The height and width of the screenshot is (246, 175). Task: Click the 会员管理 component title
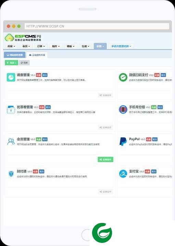[23, 139]
